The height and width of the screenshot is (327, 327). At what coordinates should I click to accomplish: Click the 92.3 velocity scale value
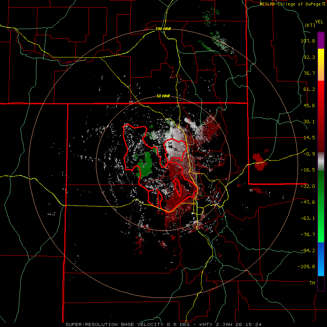(x=309, y=57)
